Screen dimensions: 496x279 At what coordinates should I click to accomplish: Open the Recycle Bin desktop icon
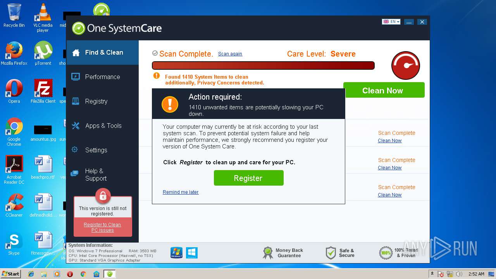(14, 15)
